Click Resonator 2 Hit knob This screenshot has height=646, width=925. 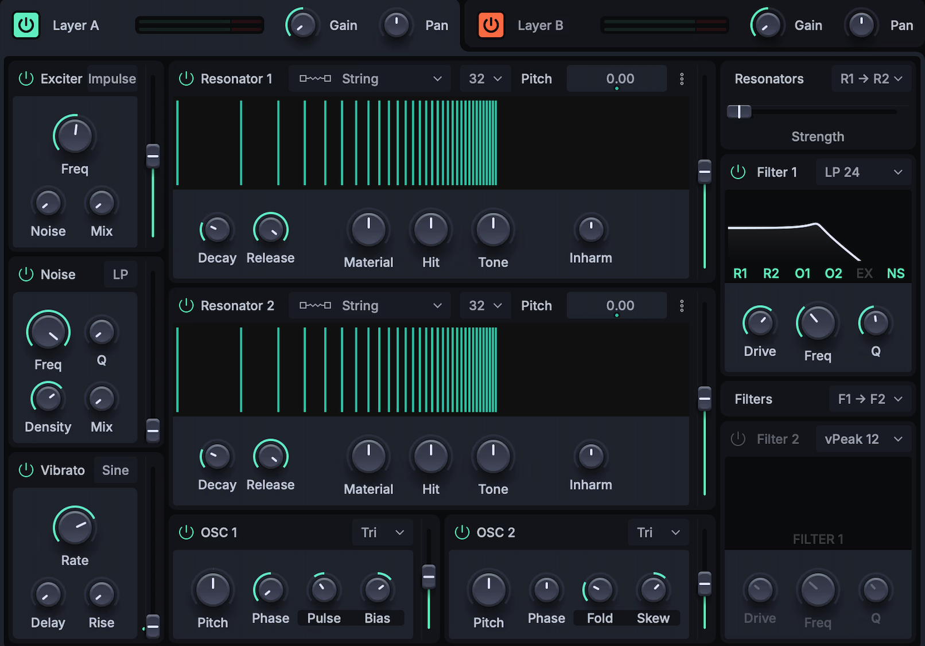coord(430,457)
